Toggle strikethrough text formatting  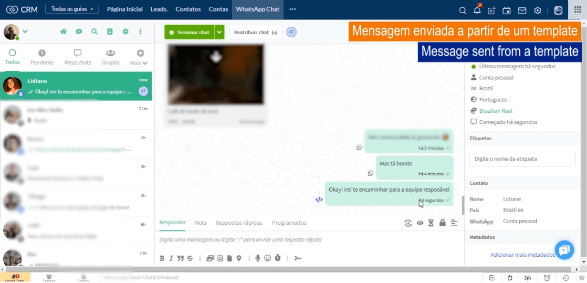(x=190, y=258)
